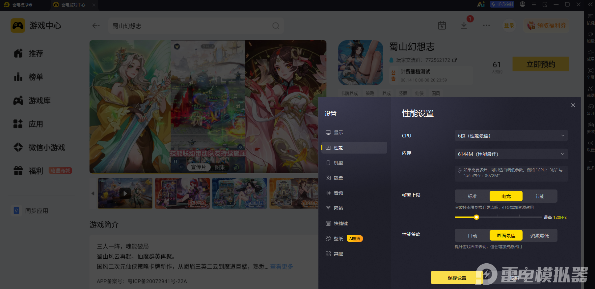Viewport: 595px width, 289px height.
Task: Open the 显示 display settings section
Action: [x=354, y=132]
